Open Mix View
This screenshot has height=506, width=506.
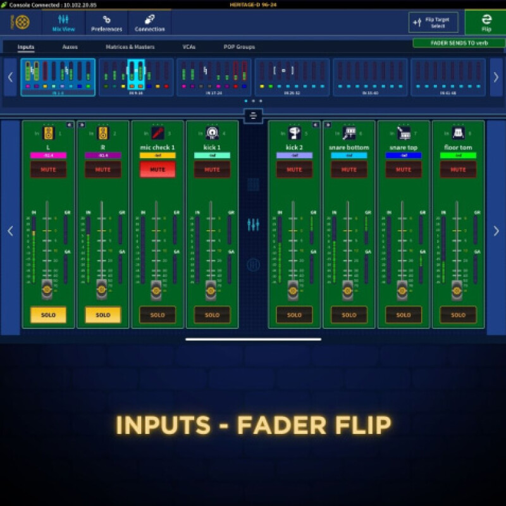[x=64, y=23]
